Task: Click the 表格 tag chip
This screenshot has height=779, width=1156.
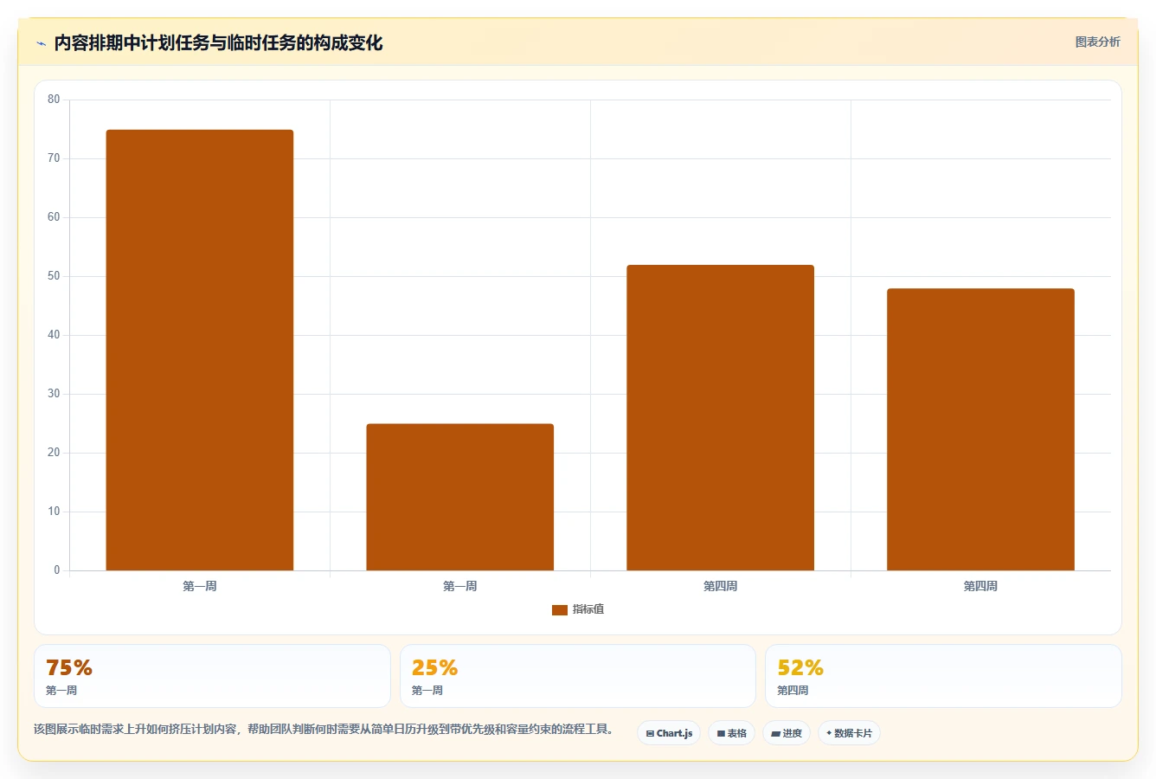Action: click(731, 733)
